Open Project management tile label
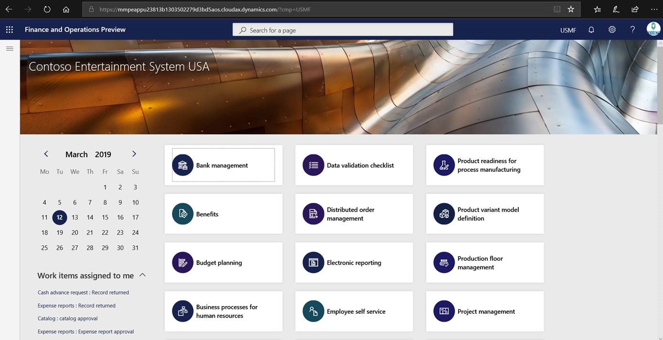This screenshot has width=663, height=340. point(486,311)
